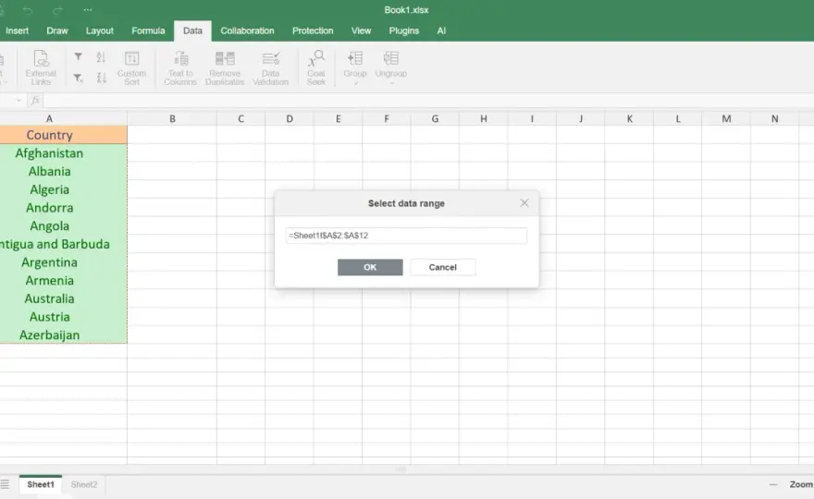Click the redo arrow in title bar
814x499 pixels.
point(57,10)
